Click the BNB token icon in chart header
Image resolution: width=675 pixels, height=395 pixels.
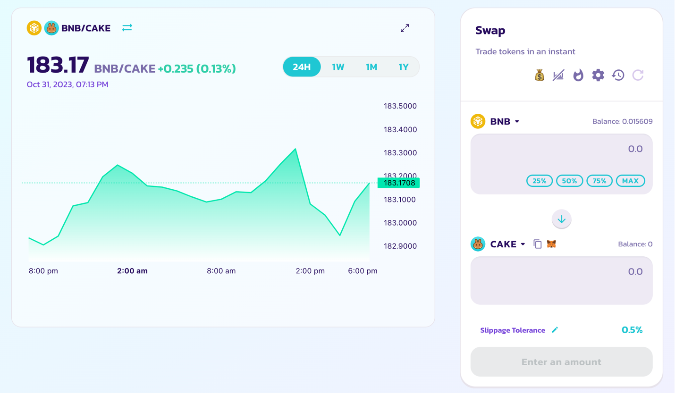click(34, 28)
